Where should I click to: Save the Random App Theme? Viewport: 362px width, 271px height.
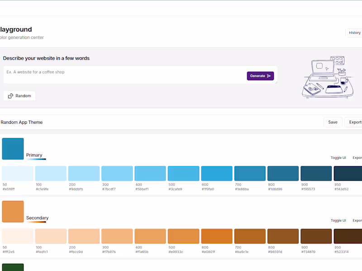tap(333, 122)
